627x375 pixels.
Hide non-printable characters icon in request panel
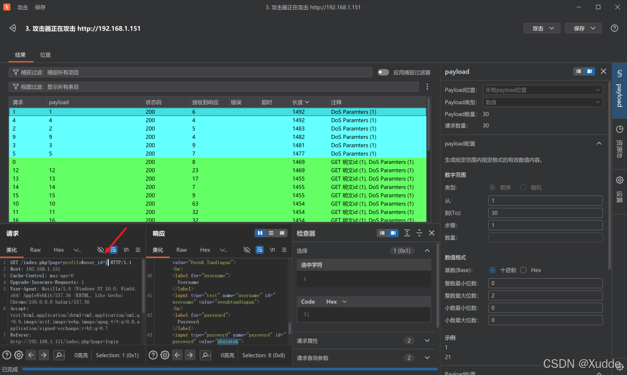[100, 250]
